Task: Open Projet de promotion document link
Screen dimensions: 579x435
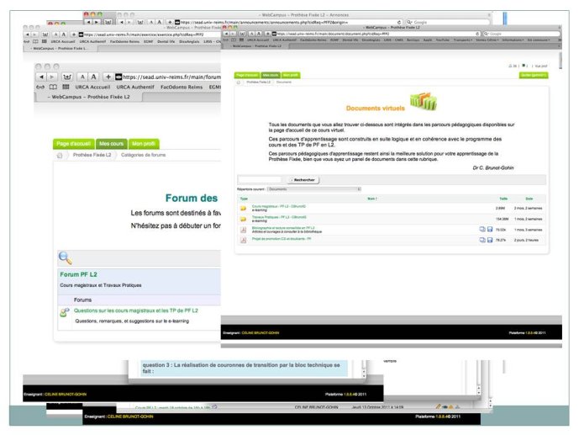Action: (282, 239)
